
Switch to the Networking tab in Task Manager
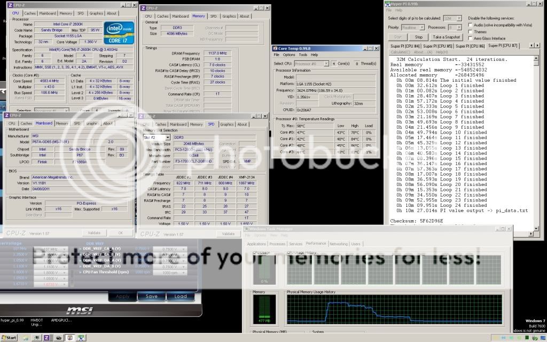[338, 243]
